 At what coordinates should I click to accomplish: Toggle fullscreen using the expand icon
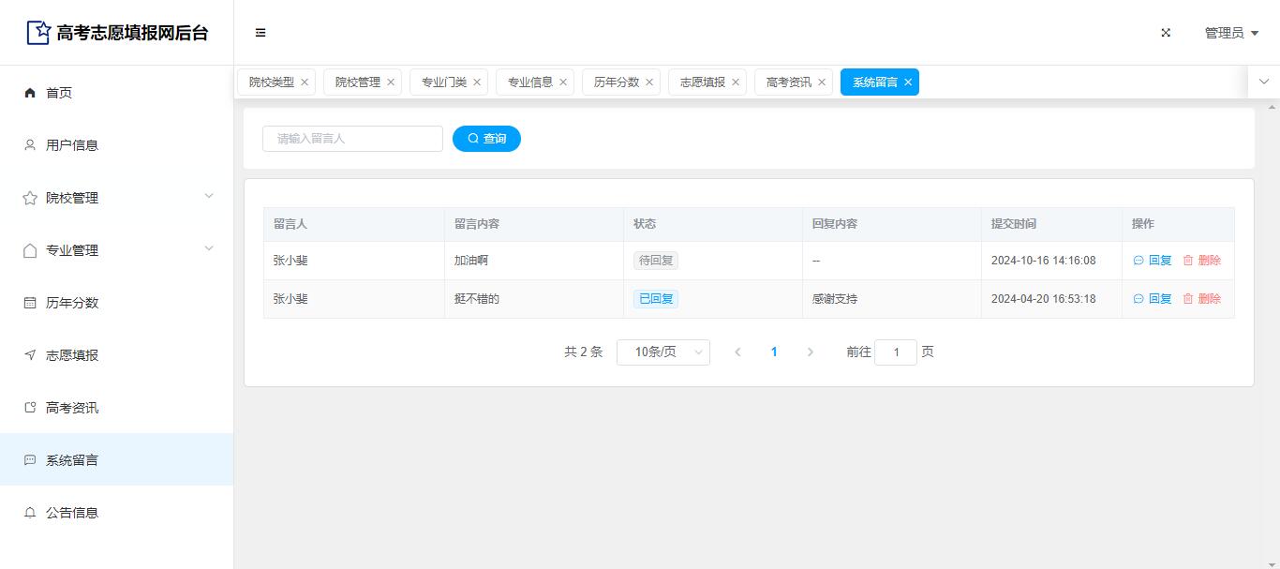tap(1166, 33)
